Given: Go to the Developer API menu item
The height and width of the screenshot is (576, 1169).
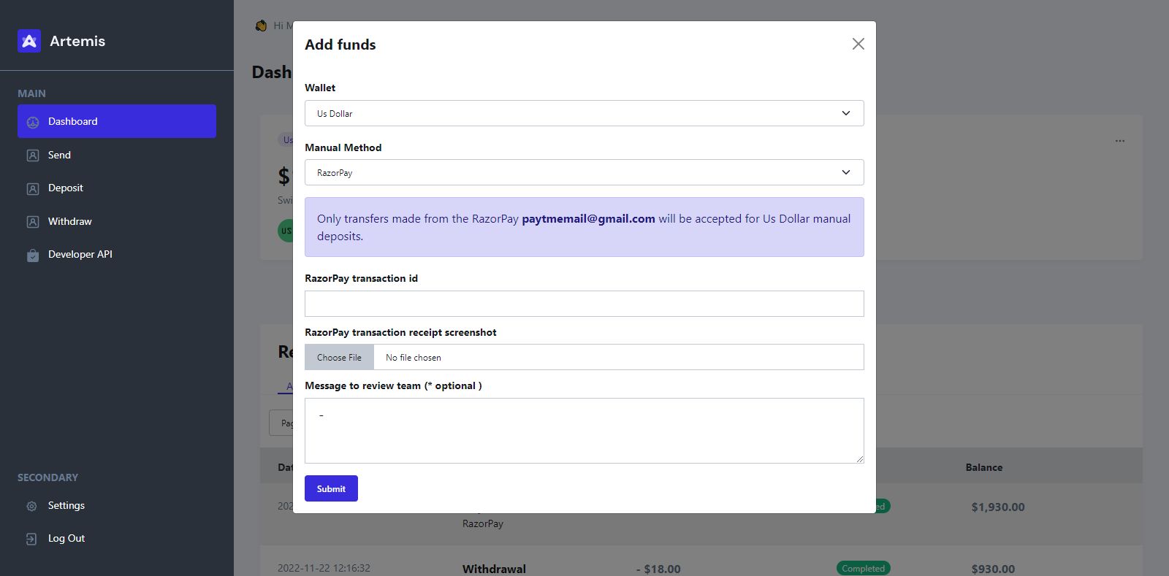Looking at the screenshot, I should coord(80,254).
